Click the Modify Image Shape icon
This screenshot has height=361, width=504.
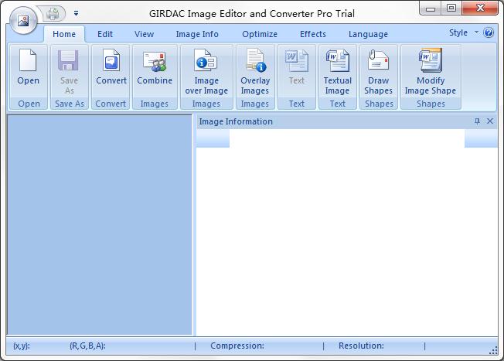coord(431,60)
